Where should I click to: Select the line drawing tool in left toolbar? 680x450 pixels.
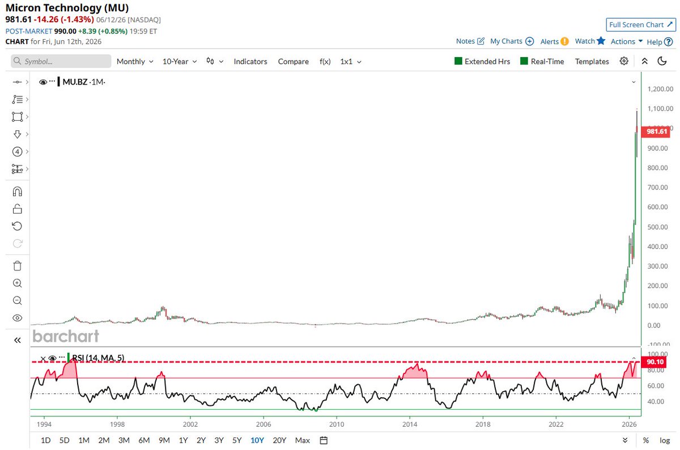pyautogui.click(x=17, y=82)
